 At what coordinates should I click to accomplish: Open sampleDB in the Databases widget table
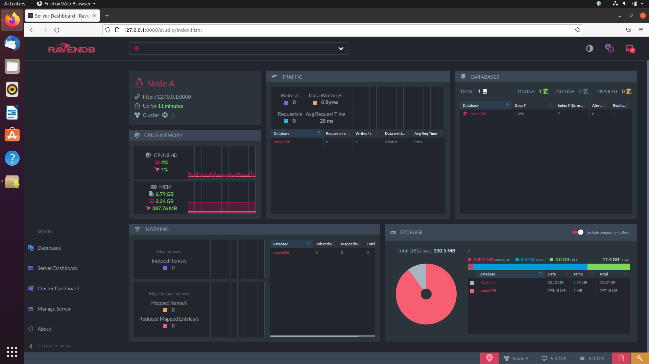[x=478, y=114]
